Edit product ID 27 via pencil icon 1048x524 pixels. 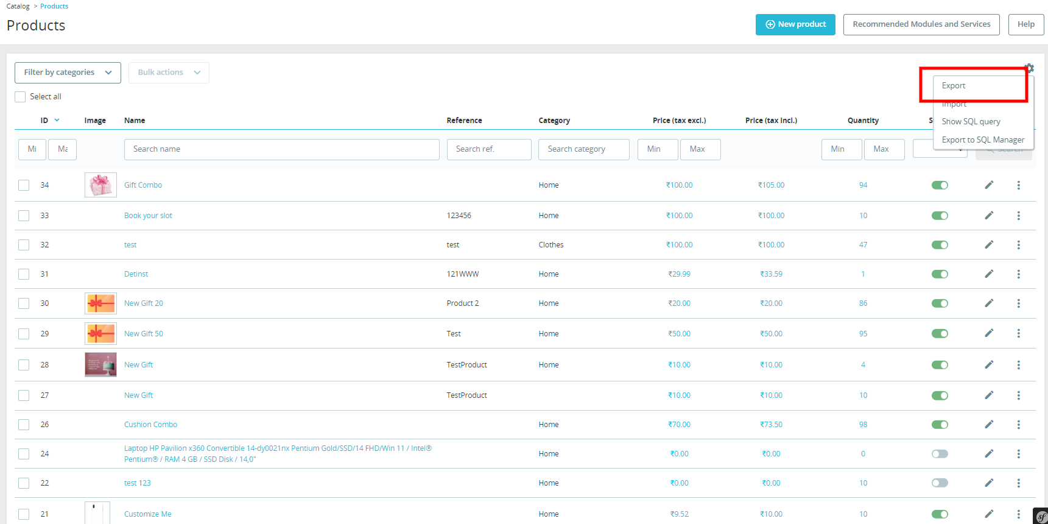coord(989,395)
